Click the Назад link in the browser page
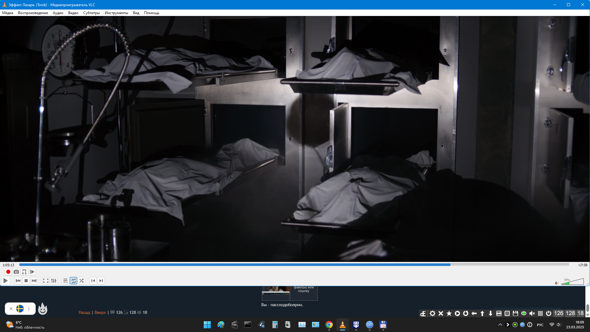This screenshot has height=332, width=590. (x=84, y=312)
